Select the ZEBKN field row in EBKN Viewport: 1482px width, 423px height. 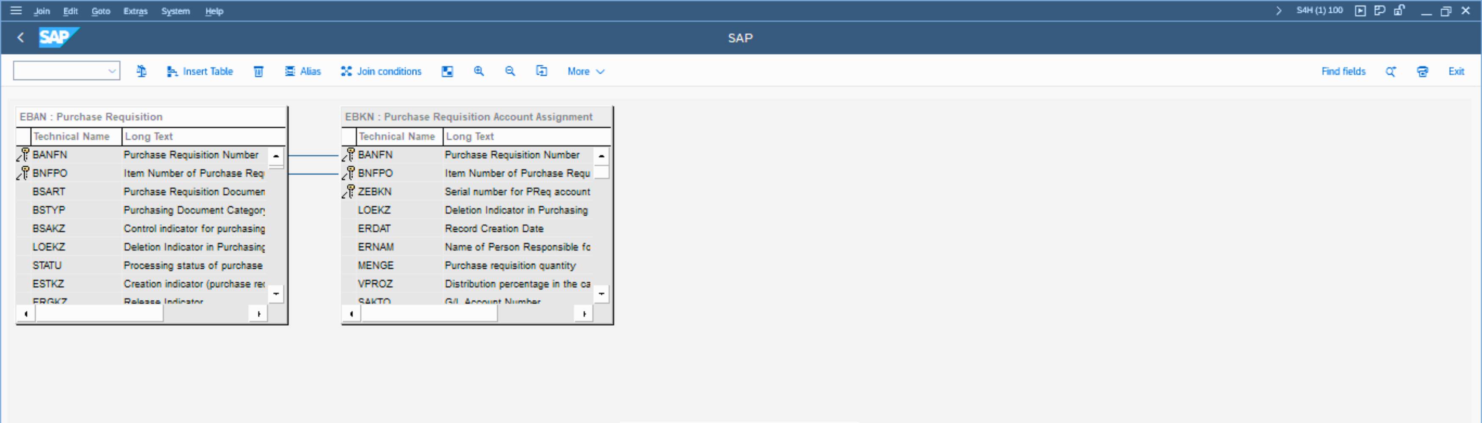click(375, 191)
